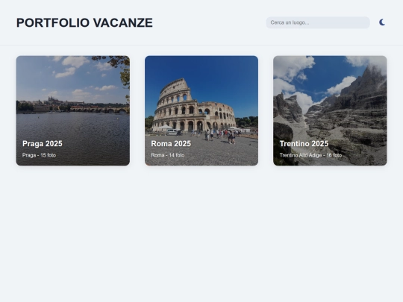Open the Praga 2025 album card

coord(73,110)
